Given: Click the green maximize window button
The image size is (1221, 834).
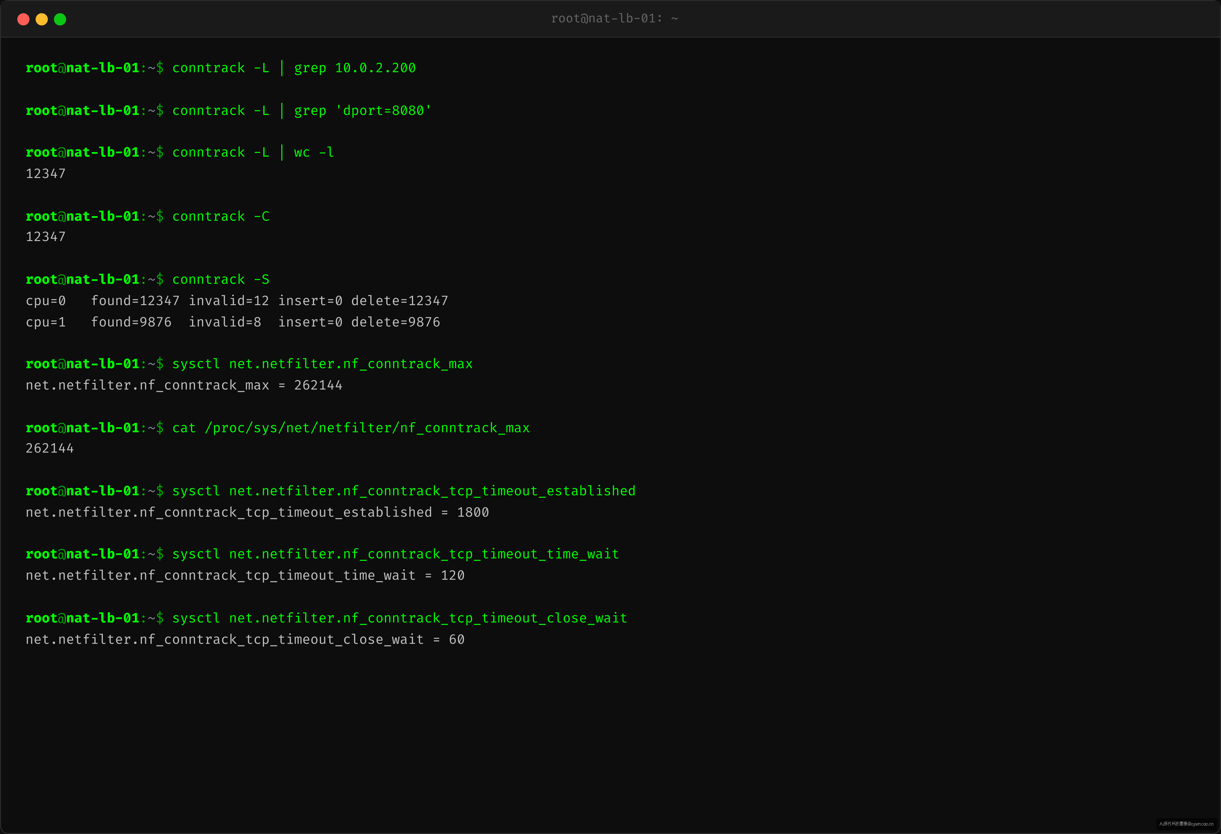Looking at the screenshot, I should coord(60,19).
